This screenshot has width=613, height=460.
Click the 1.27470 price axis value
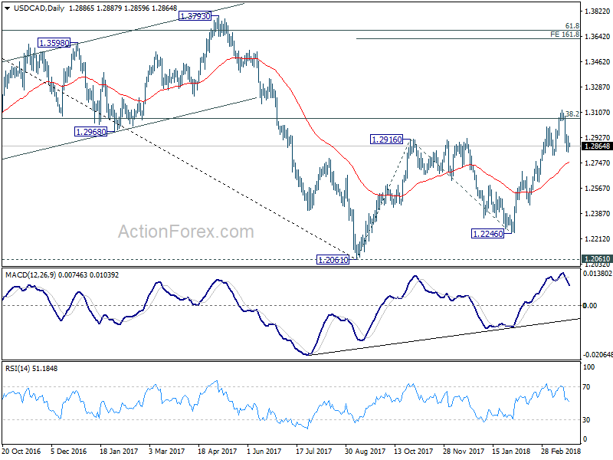tap(597, 163)
